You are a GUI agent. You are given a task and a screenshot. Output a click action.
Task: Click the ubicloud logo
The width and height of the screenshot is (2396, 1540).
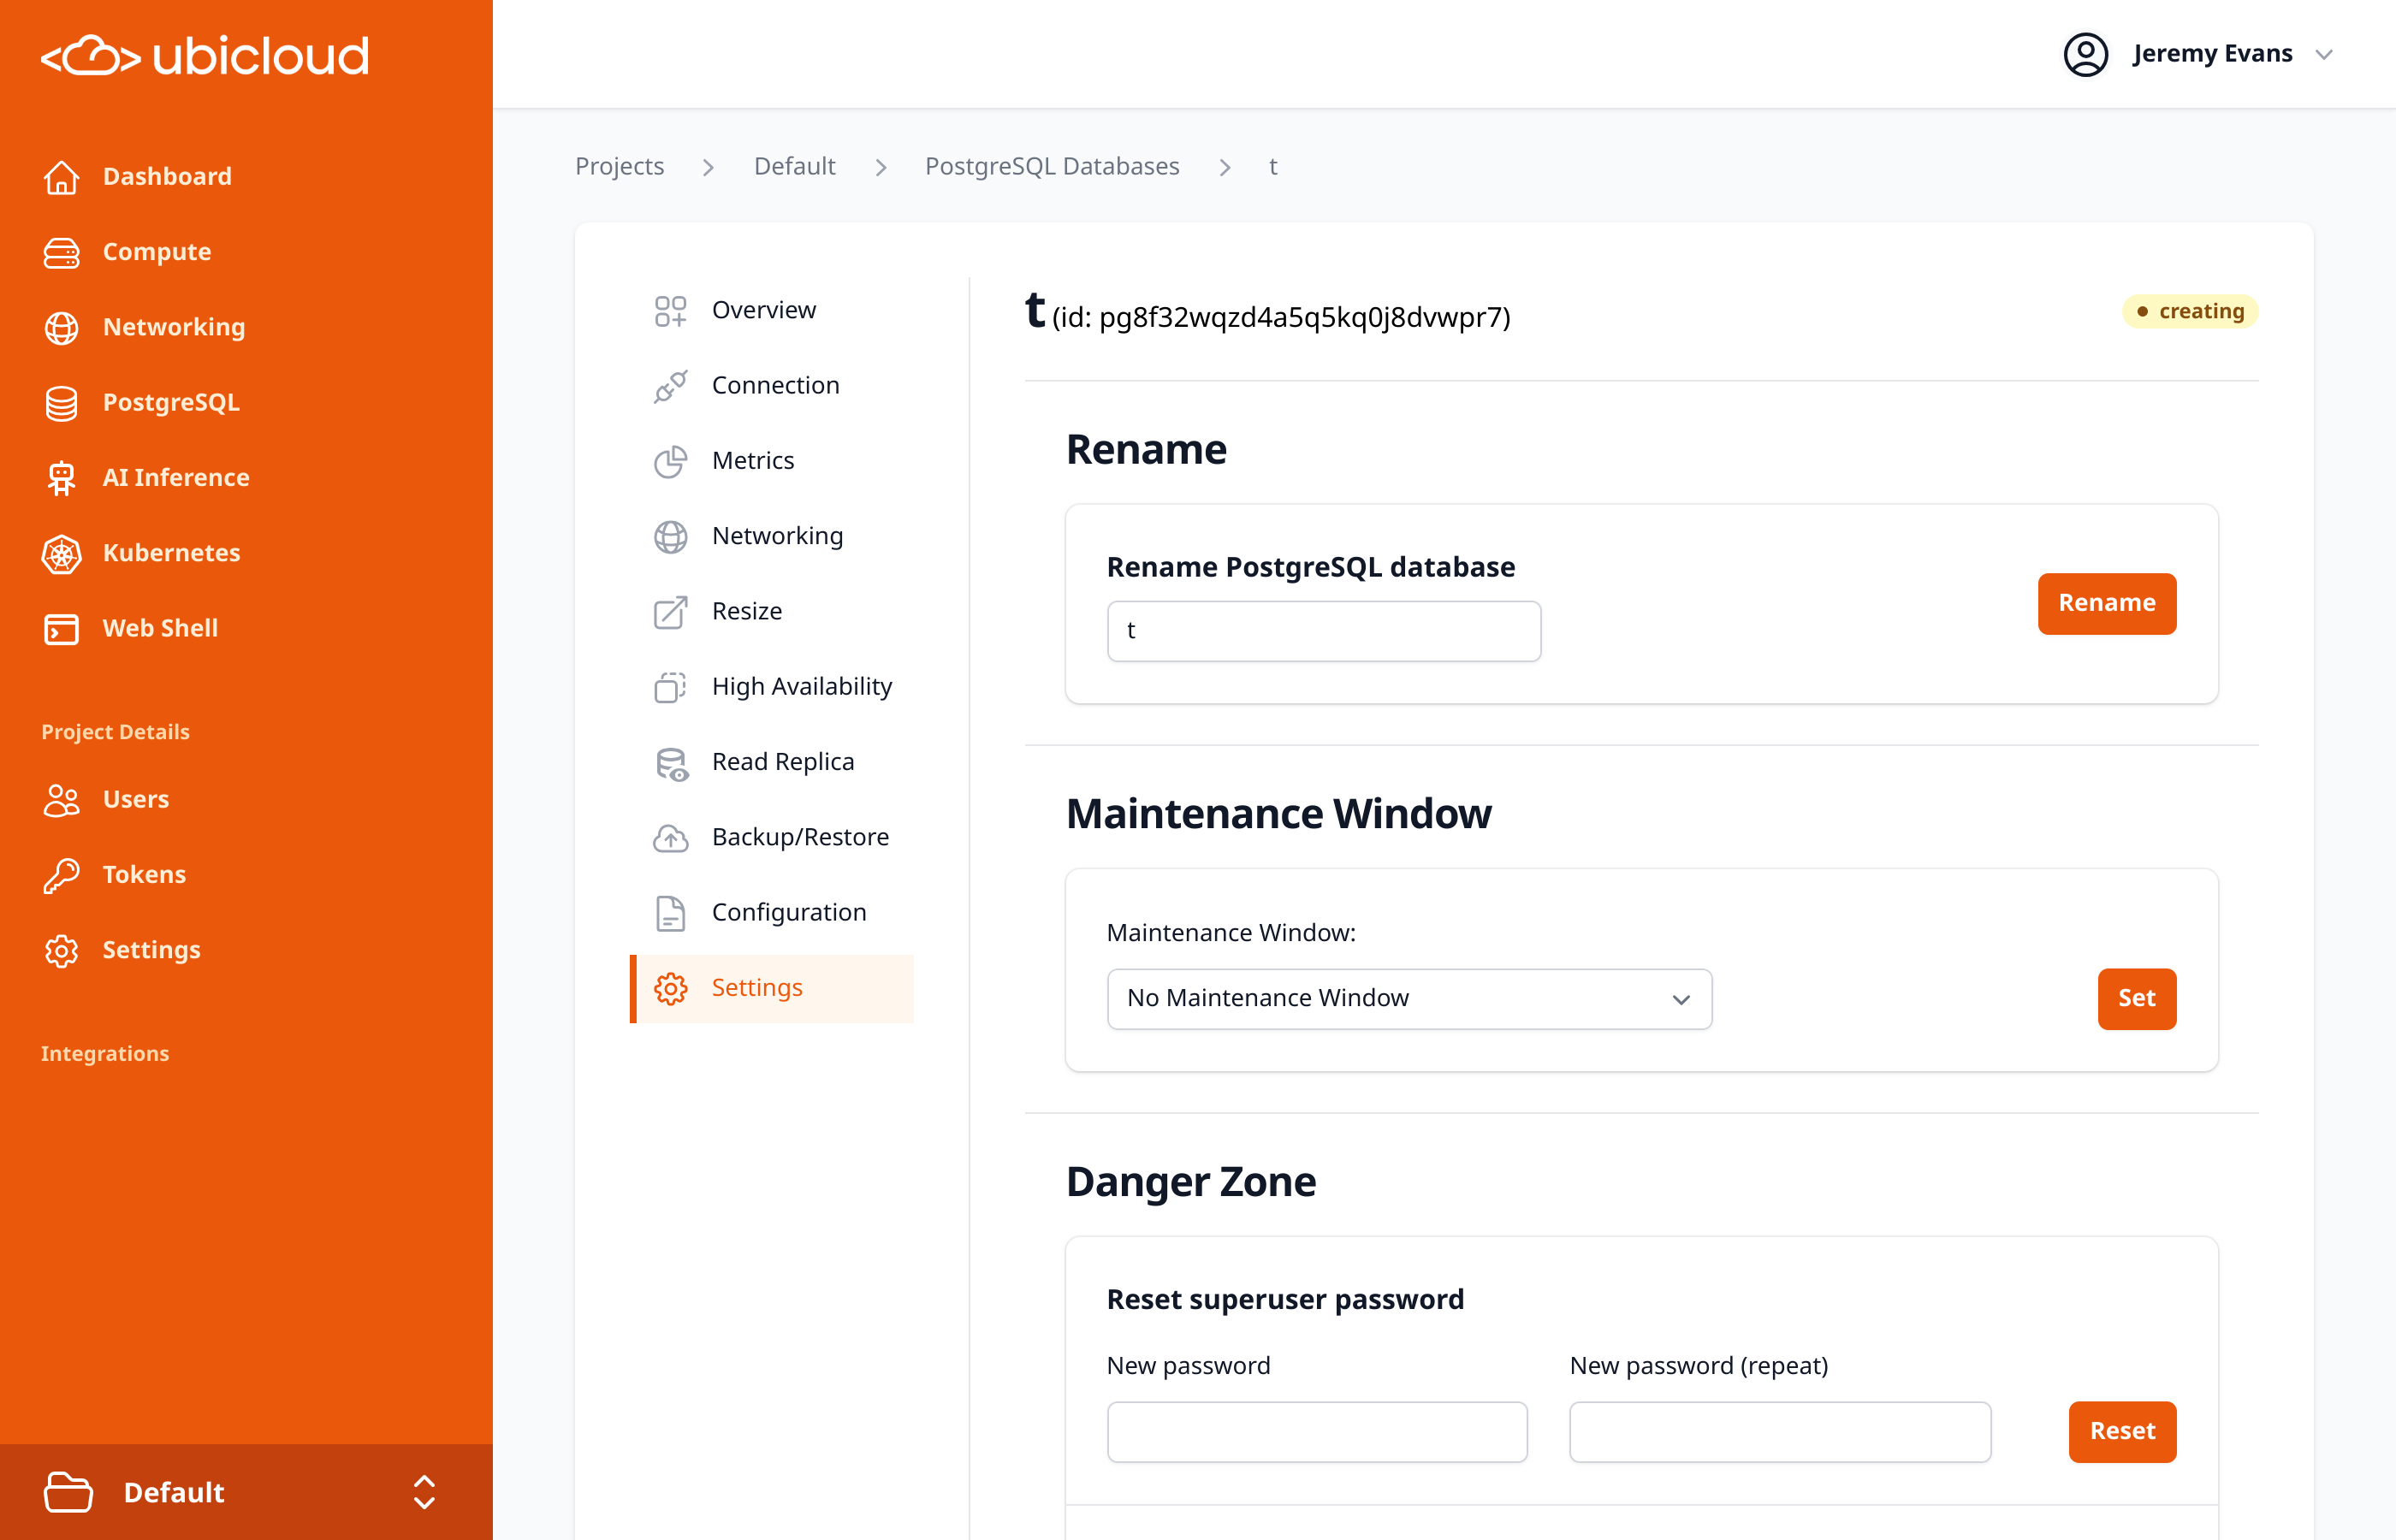pos(205,56)
